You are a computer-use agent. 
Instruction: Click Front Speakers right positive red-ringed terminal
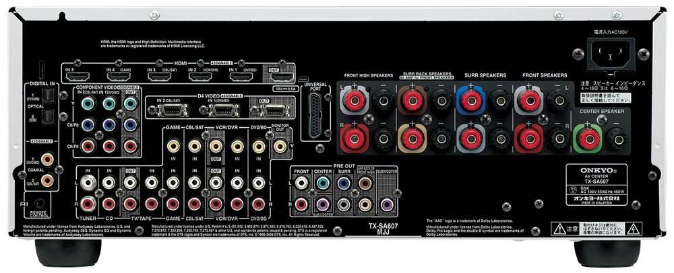530,139
